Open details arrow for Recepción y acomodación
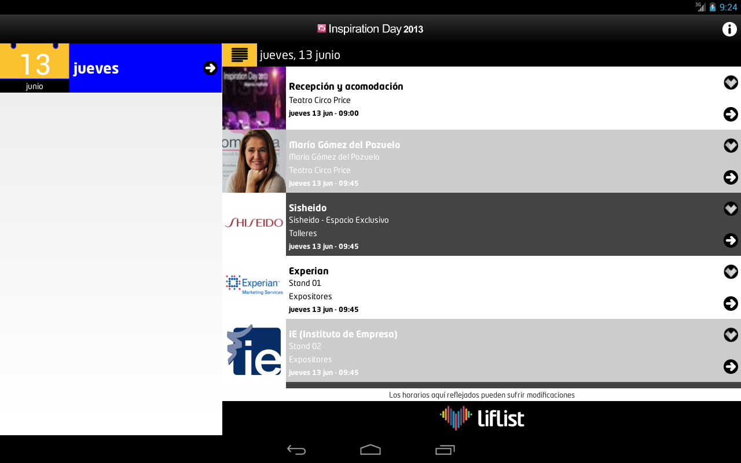This screenshot has width=741, height=463. pyautogui.click(x=731, y=114)
